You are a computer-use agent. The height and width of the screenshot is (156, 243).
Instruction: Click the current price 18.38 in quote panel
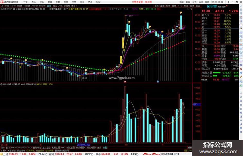(x=206, y=11)
